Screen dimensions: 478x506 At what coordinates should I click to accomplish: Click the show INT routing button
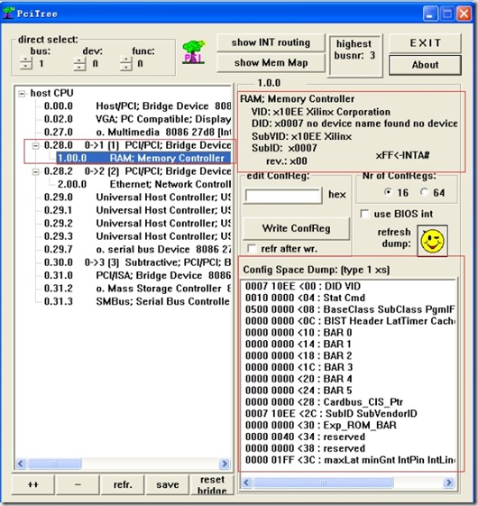271,42
